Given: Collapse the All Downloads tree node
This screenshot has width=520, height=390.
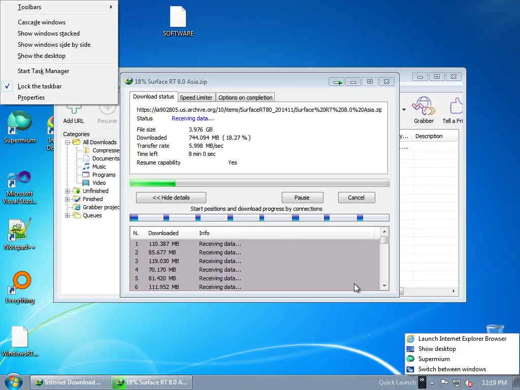Looking at the screenshot, I should point(68,142).
